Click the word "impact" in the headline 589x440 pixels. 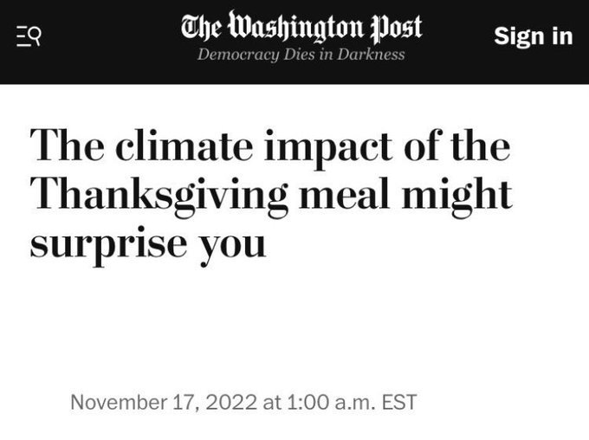(x=328, y=149)
